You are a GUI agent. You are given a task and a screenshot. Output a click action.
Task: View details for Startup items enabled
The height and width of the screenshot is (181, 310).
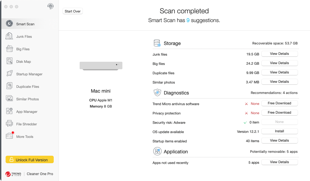coord(279,141)
